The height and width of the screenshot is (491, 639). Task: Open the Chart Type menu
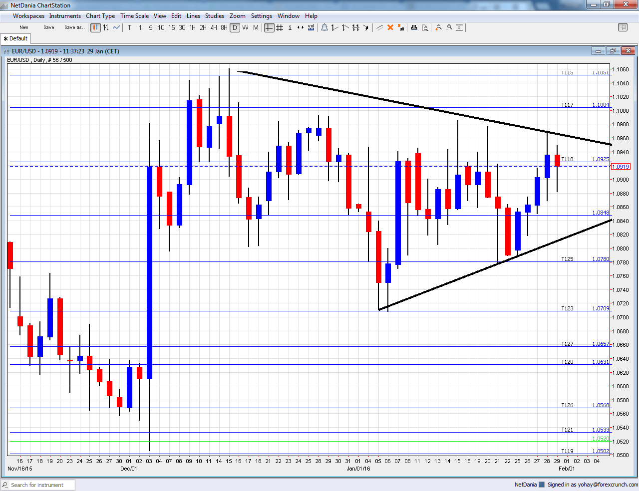click(x=100, y=16)
